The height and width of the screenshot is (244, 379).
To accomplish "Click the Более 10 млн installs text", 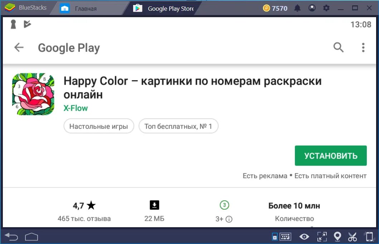I will point(294,206).
